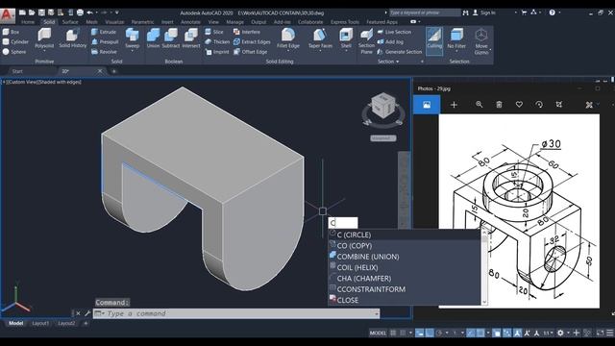Select the Cylinder primitive tool
This screenshot has width=615, height=346.
(15, 41)
